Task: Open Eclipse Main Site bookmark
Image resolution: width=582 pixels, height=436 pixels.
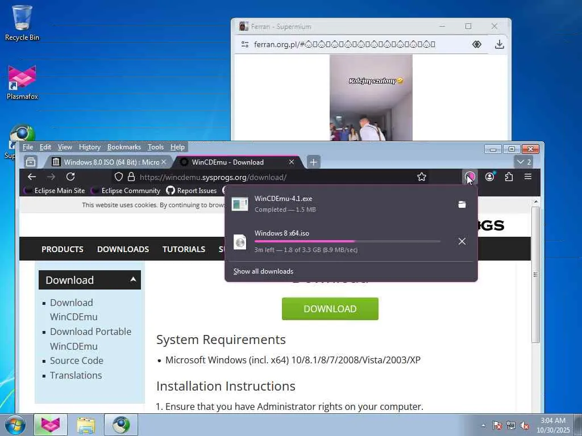Action: click(x=55, y=191)
